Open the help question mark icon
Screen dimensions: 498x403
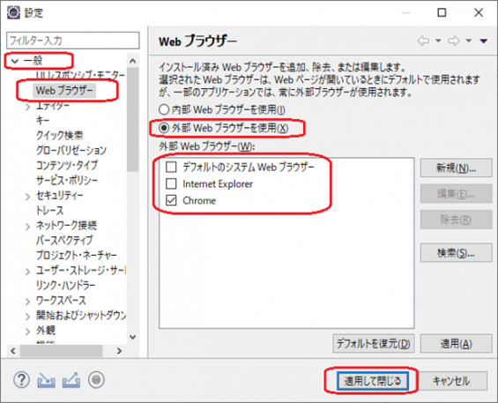click(21, 379)
